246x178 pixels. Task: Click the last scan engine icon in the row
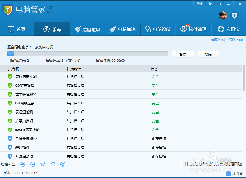[63, 164]
